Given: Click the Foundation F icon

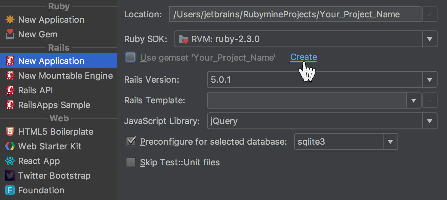Looking at the screenshot, I should coord(10,190).
